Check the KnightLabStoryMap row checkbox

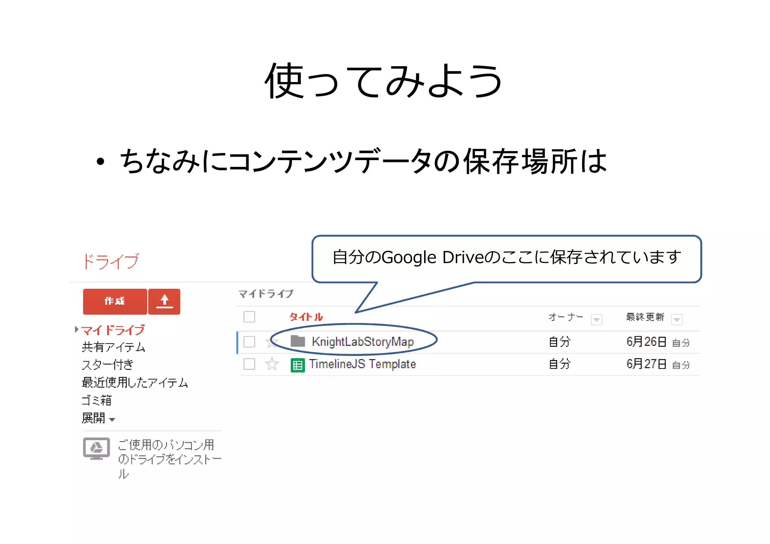249,342
